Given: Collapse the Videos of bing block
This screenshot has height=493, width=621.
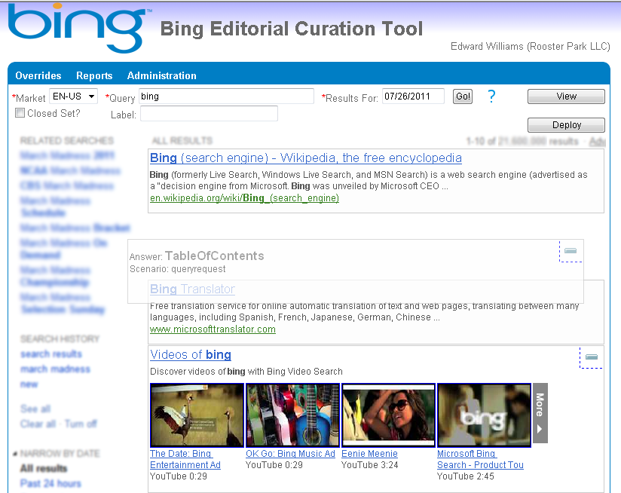Looking at the screenshot, I should click(592, 357).
